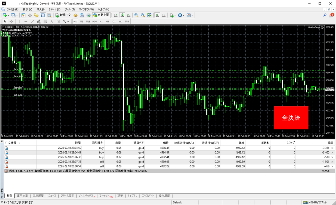Click the 新規注文 new order button

point(62,15)
